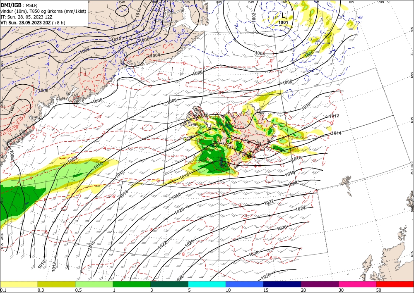The width and height of the screenshot is (414, 293).
Task: Click the "DMI/IGB" title text
Action: click(11, 5)
